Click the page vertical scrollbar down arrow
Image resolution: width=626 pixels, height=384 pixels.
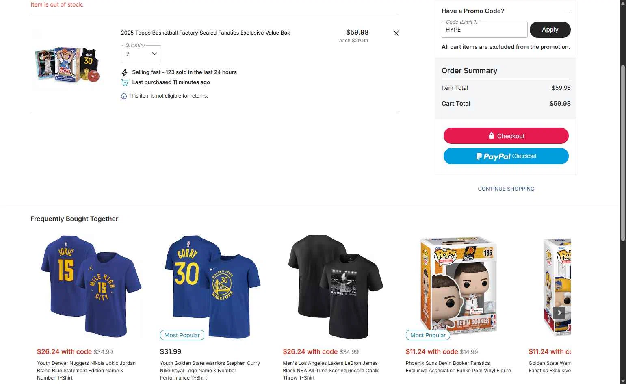(x=623, y=381)
